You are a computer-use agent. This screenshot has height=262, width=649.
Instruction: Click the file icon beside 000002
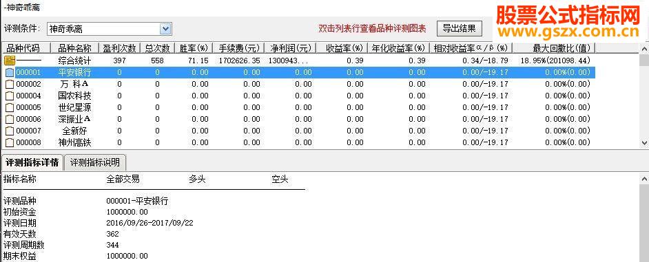click(x=10, y=85)
